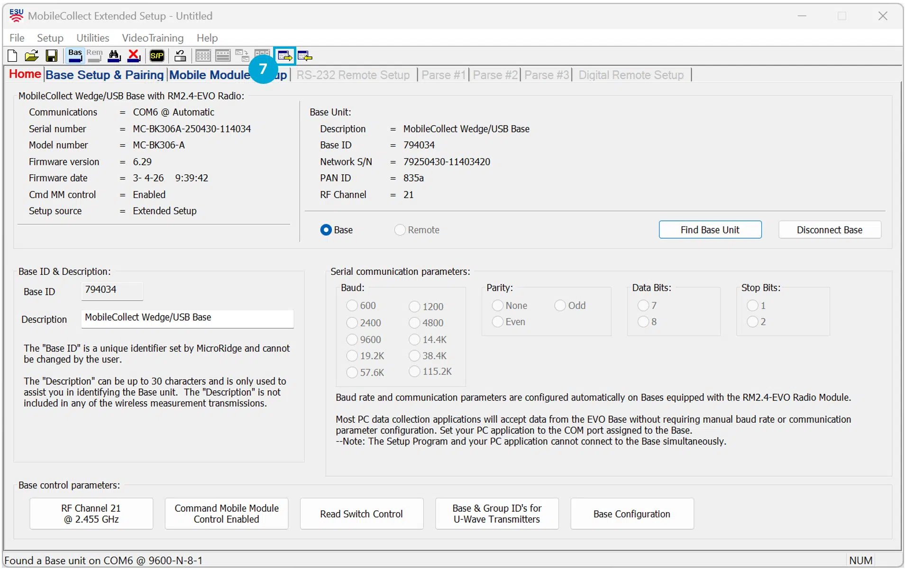Click the ESU application logo in title bar
Viewport: 905px width, 570px height.
tap(16, 15)
